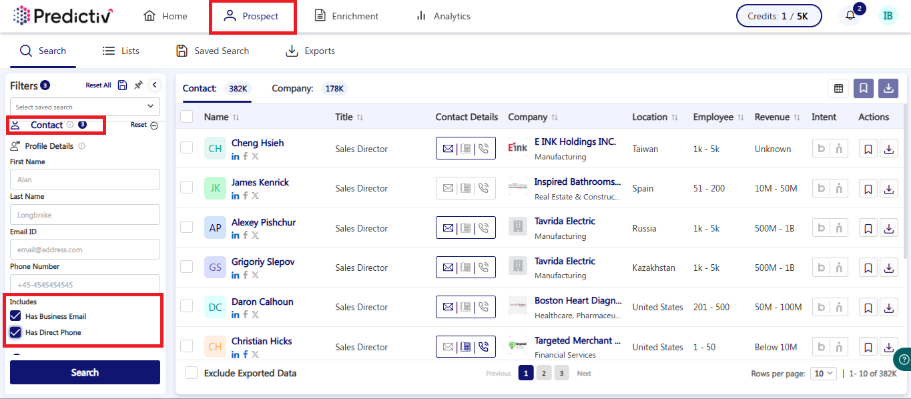Open the Enrichment tab
The image size is (911, 399).
[346, 16]
